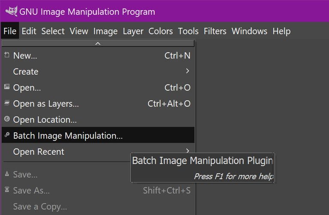
Task: Select Open as Layers… menu item
Action: [46, 104]
